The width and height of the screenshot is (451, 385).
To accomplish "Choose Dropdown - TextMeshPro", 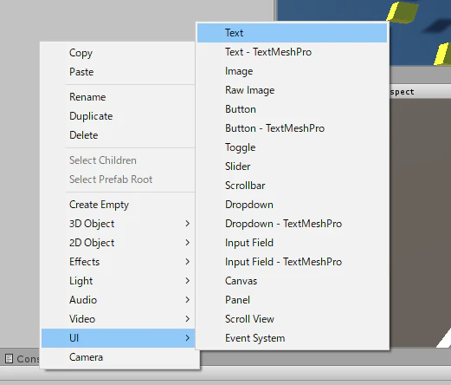I will tap(292, 224).
